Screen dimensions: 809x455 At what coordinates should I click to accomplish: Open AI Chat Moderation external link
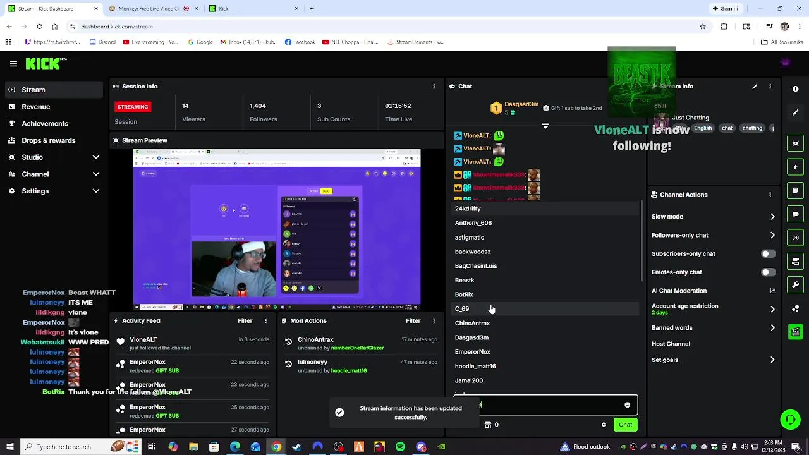click(x=772, y=291)
